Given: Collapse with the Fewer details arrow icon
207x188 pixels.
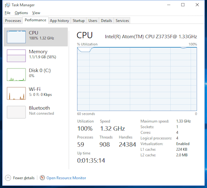Looking at the screenshot, I should tap(8, 178).
